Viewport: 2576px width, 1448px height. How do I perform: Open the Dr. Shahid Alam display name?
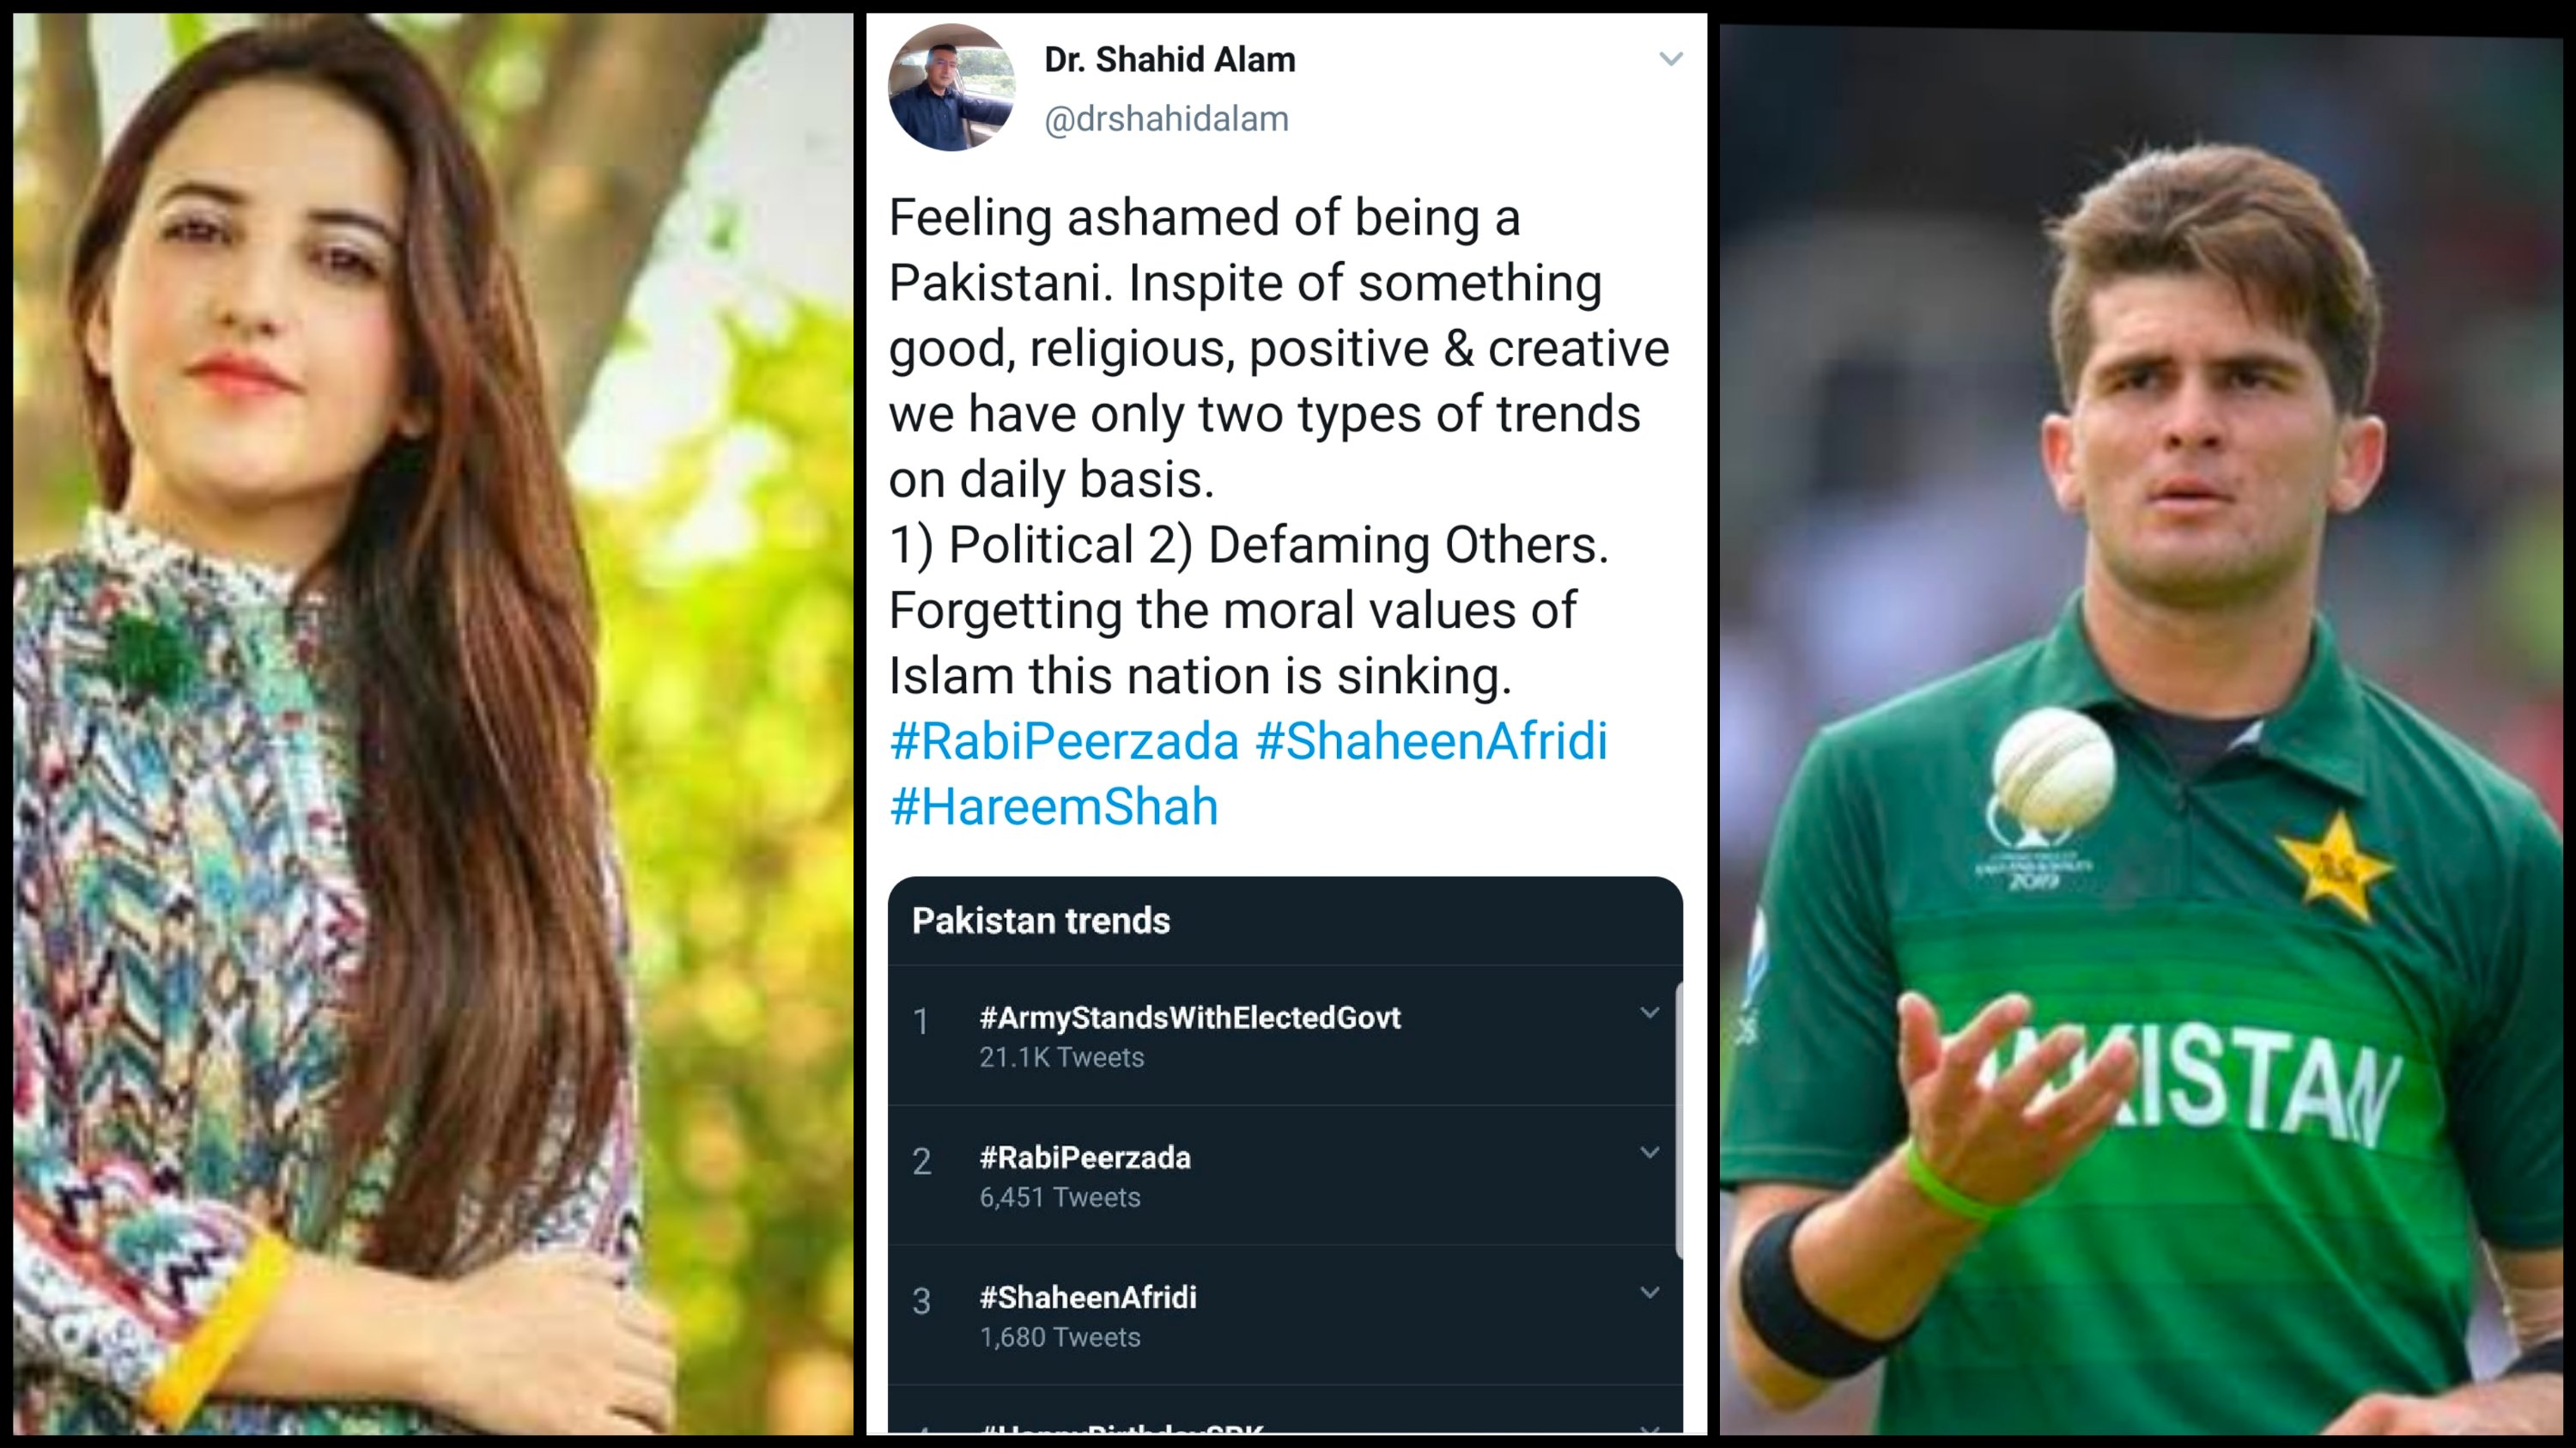[1169, 60]
